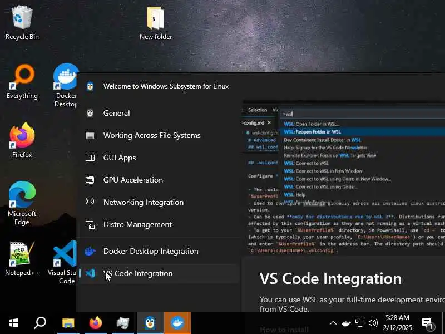This screenshot has width=445, height=334.
Task: Open the Recycle Bin desktop icon
Action: point(22,23)
